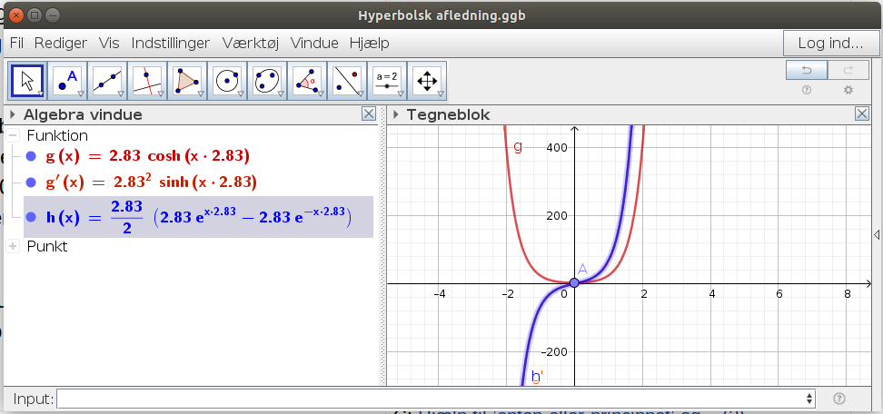Open the Hjælp menu
The height and width of the screenshot is (414, 883).
tap(370, 44)
